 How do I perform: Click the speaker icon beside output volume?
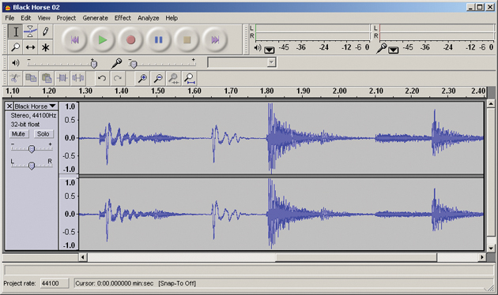point(15,63)
